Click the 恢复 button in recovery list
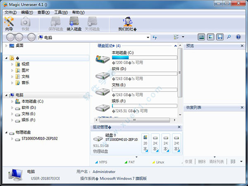The height and width of the screenshot is (186, 248). (x=189, y=162)
